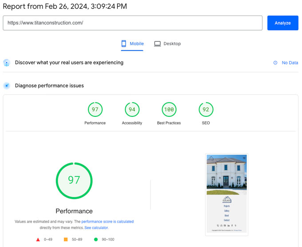Click the SEO label under 92
Image resolution: width=302 pixels, height=247 pixels.
206,123
